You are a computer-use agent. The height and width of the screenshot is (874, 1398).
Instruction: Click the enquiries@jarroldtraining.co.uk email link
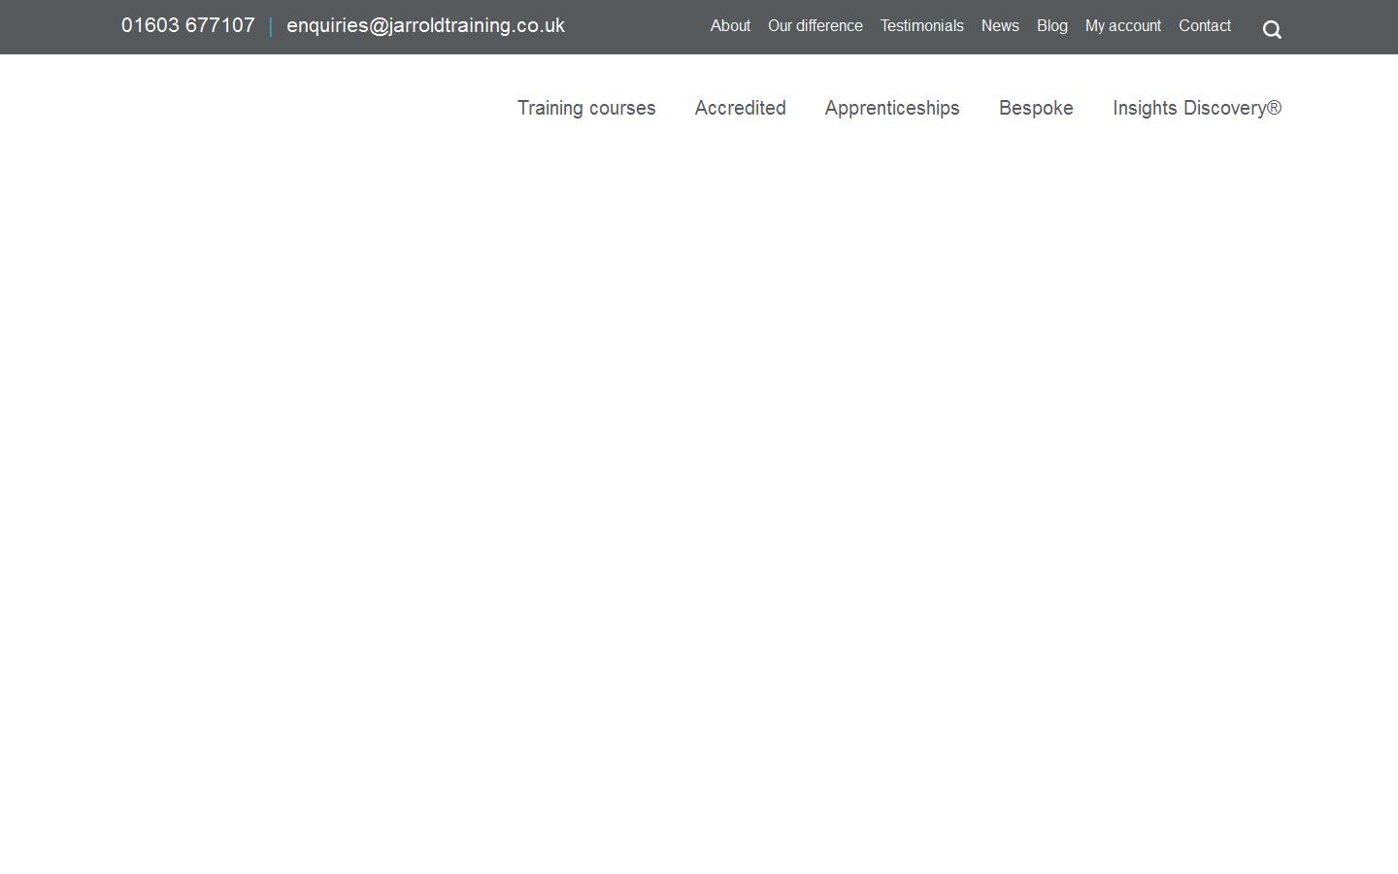tap(425, 26)
